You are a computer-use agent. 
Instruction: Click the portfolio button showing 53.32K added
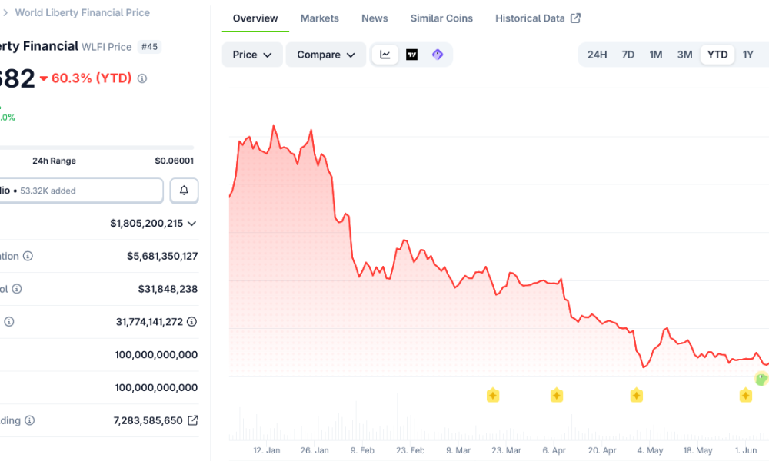tap(81, 191)
